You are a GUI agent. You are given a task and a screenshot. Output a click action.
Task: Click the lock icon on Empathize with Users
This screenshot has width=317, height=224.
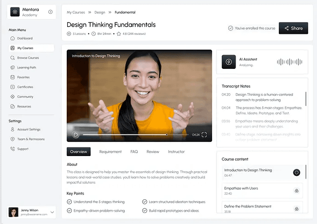click(x=297, y=191)
